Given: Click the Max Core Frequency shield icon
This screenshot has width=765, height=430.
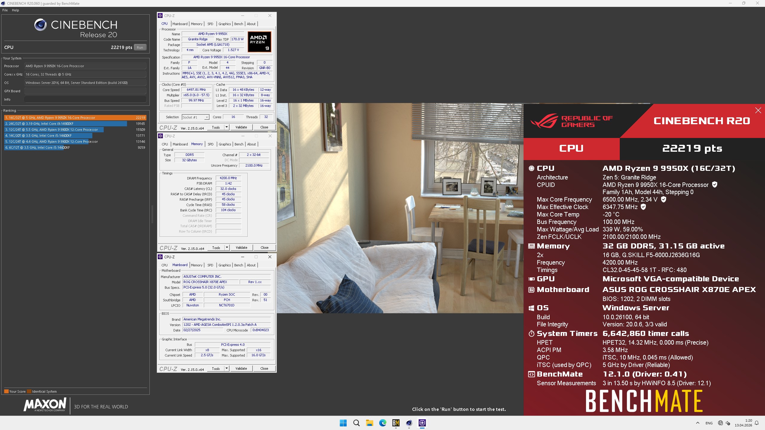Looking at the screenshot, I should (663, 199).
